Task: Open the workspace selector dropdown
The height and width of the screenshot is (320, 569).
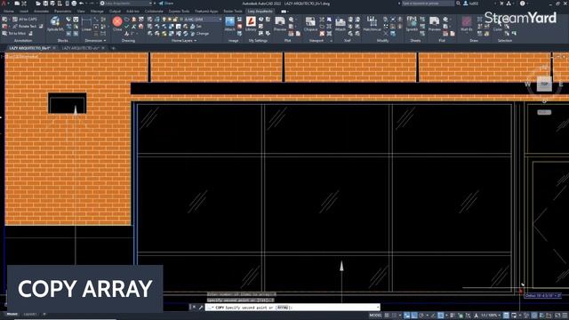Action: click(125, 4)
